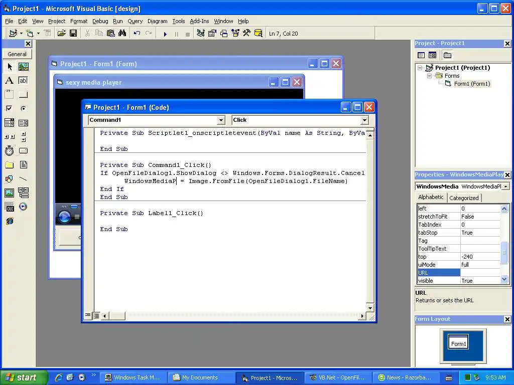Select the OLE control in toolbox
This screenshot has height=385, width=514.
[10, 207]
